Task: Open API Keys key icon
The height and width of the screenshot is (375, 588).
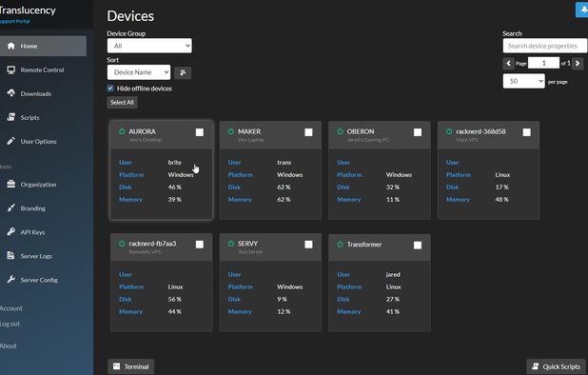Action: tap(11, 231)
